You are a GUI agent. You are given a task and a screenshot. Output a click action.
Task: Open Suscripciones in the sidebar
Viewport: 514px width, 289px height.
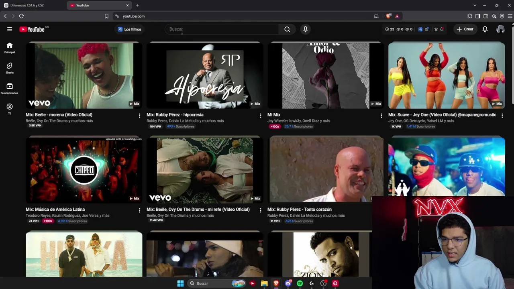click(10, 89)
